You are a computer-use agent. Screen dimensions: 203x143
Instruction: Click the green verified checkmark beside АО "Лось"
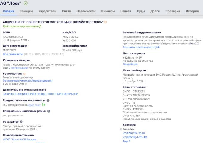point(26,3)
